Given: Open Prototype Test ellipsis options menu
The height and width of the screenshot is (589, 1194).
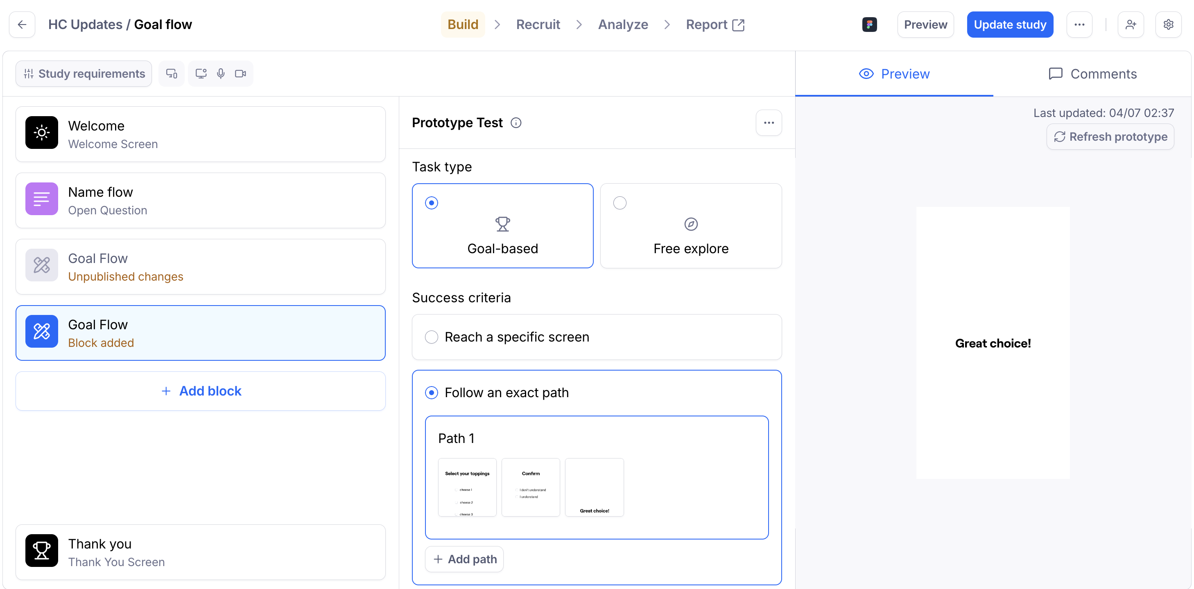Looking at the screenshot, I should (769, 123).
